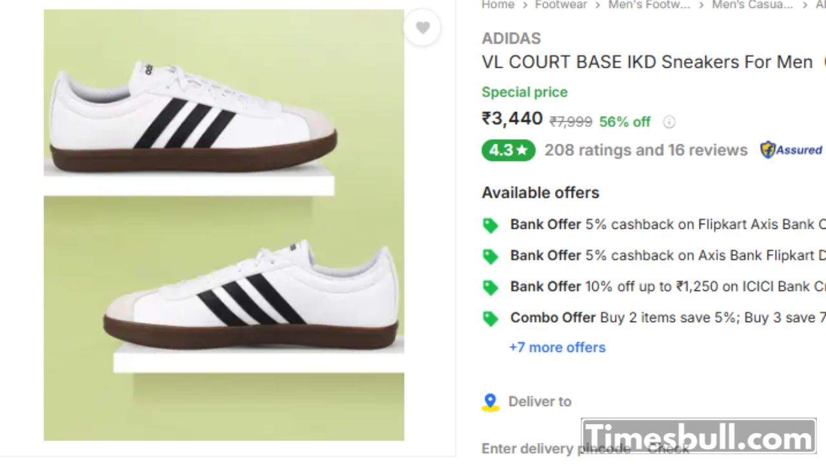Screen dimensions: 826x464
Task: Go to Home in the breadcrumb
Action: (x=498, y=5)
